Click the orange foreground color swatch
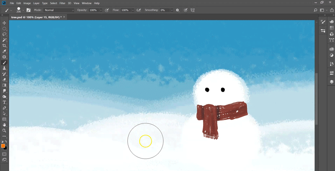The height and width of the screenshot is (171, 335). [3, 146]
